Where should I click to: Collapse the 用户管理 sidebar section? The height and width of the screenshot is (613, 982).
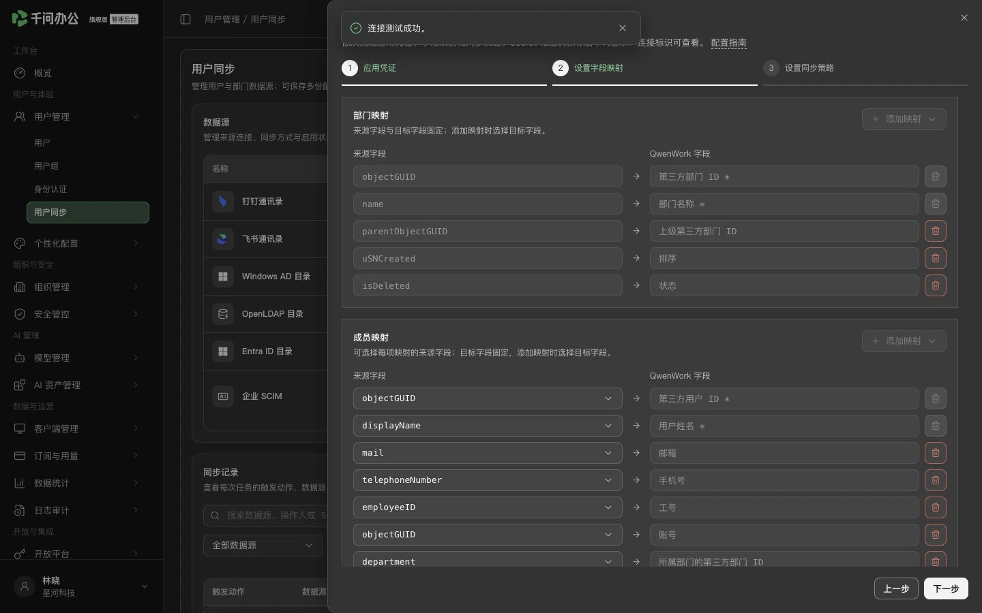[x=136, y=116]
